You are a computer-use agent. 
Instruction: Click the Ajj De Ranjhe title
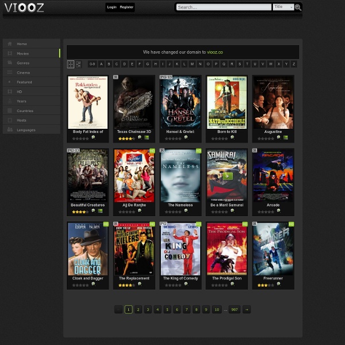134,205
